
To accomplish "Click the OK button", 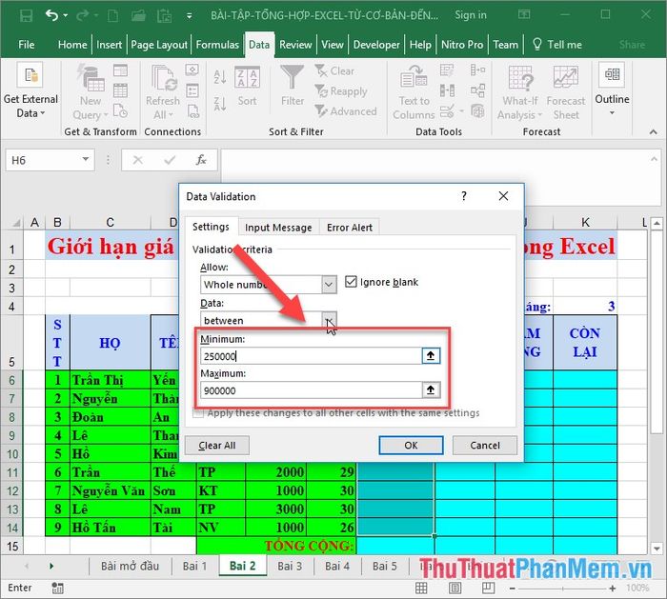I will coord(411,445).
